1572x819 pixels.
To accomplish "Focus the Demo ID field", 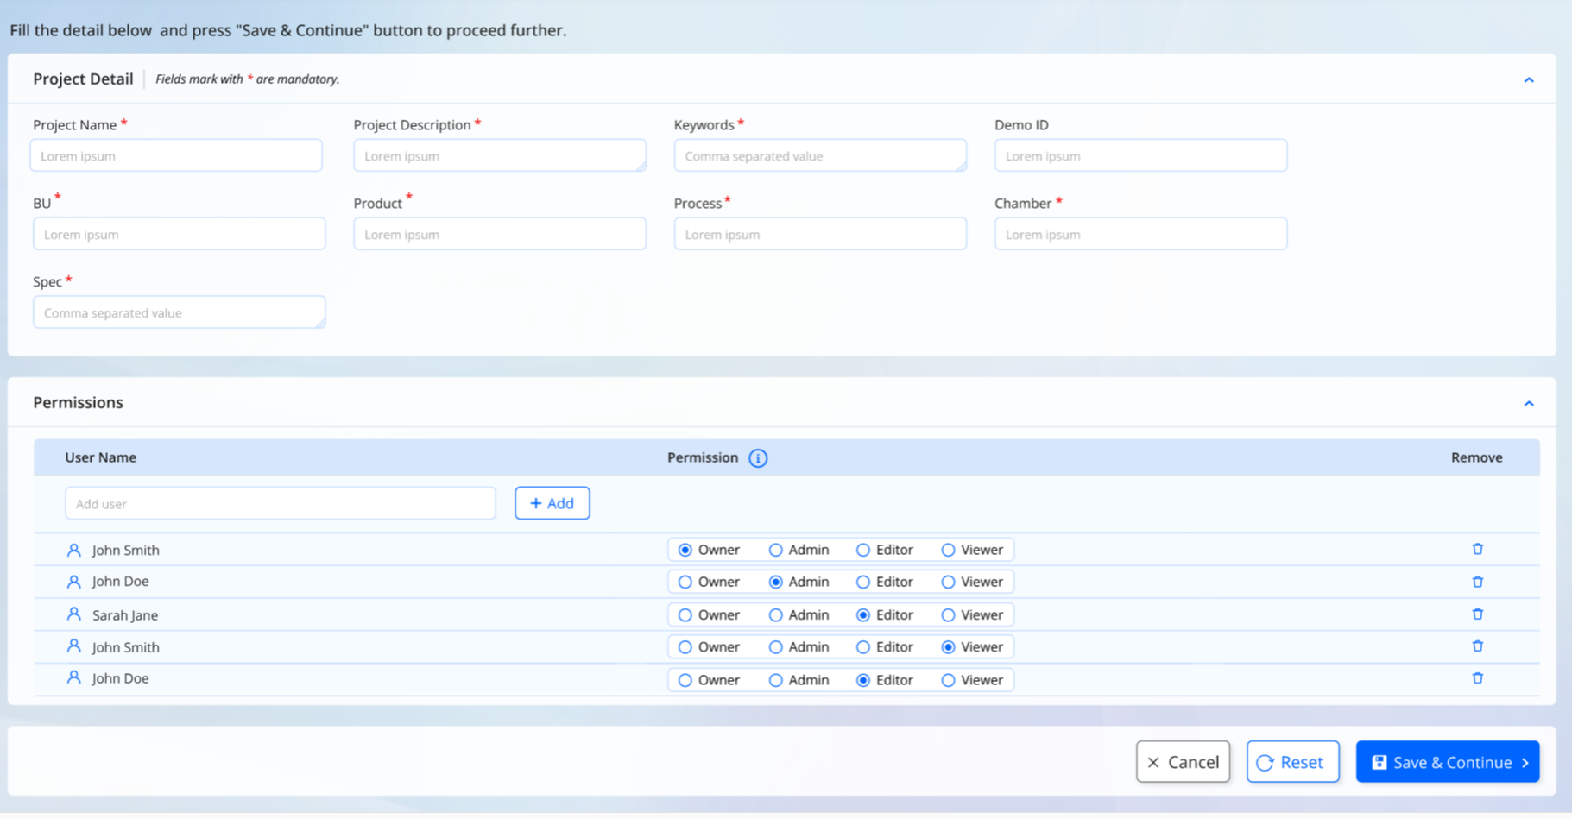I will pos(1140,156).
